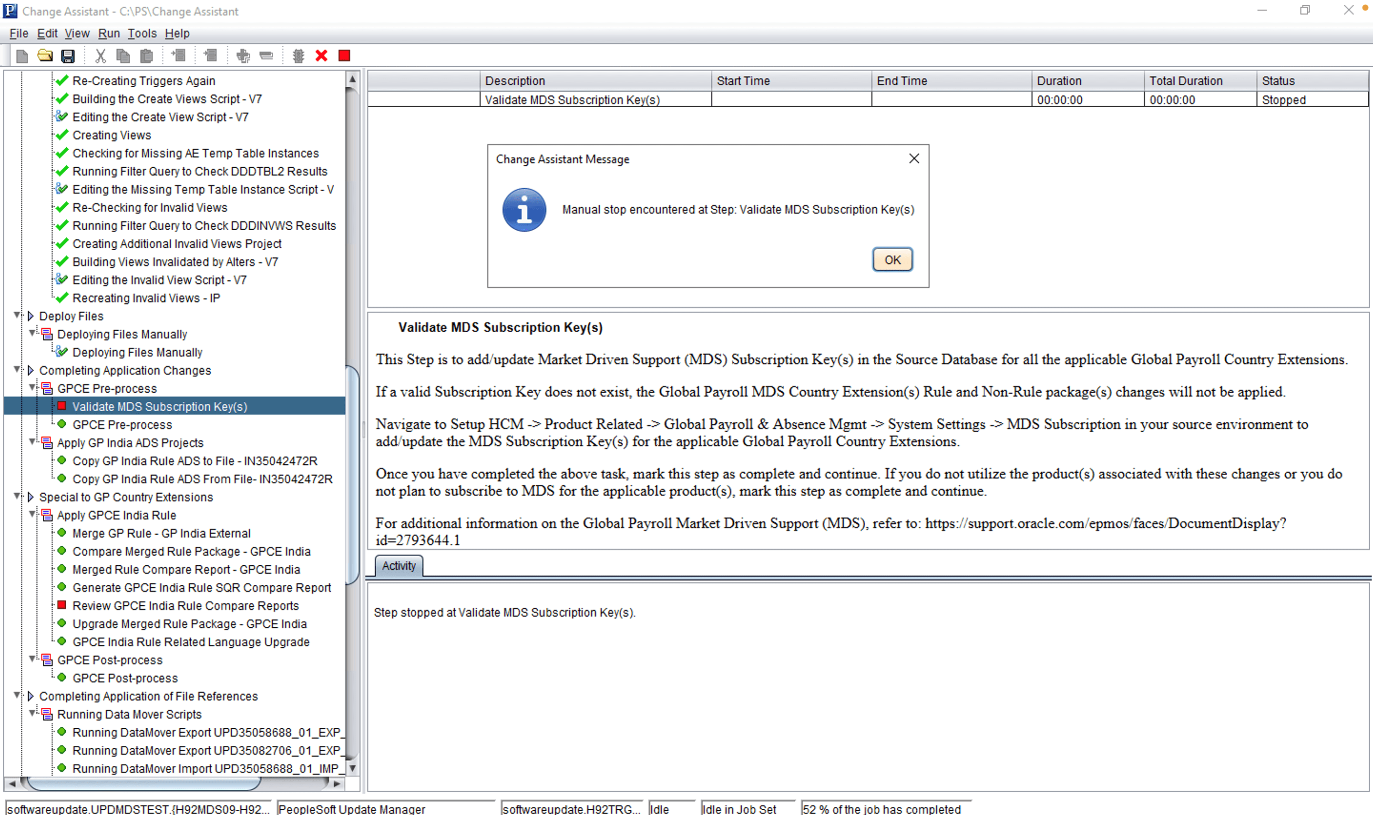1373x815 pixels.
Task: Open the Run menu
Action: point(109,33)
